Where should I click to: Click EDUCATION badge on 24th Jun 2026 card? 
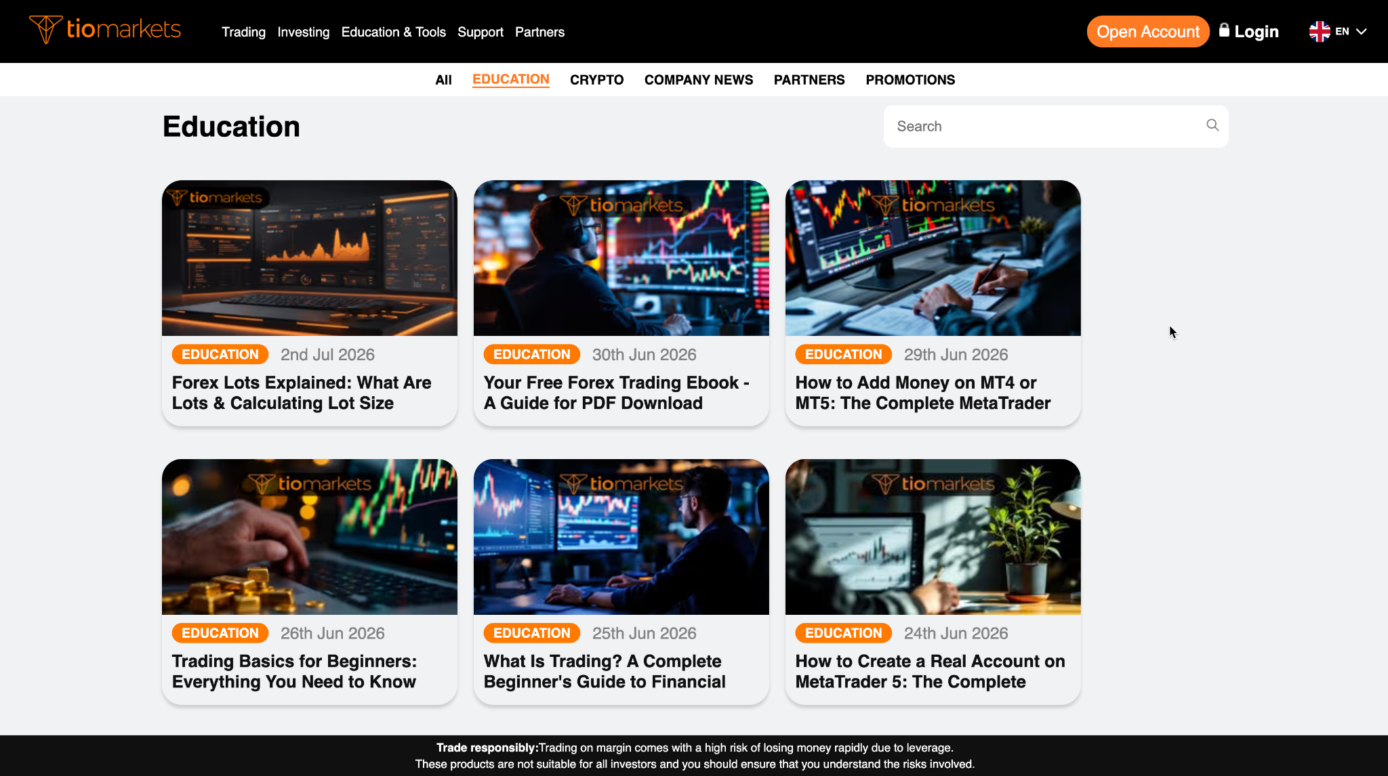843,633
